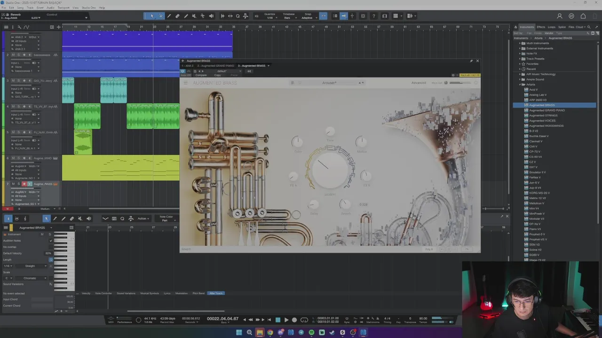This screenshot has width=602, height=338.
Task: Select the Mute tool in the main toolbar
Action: [194, 16]
